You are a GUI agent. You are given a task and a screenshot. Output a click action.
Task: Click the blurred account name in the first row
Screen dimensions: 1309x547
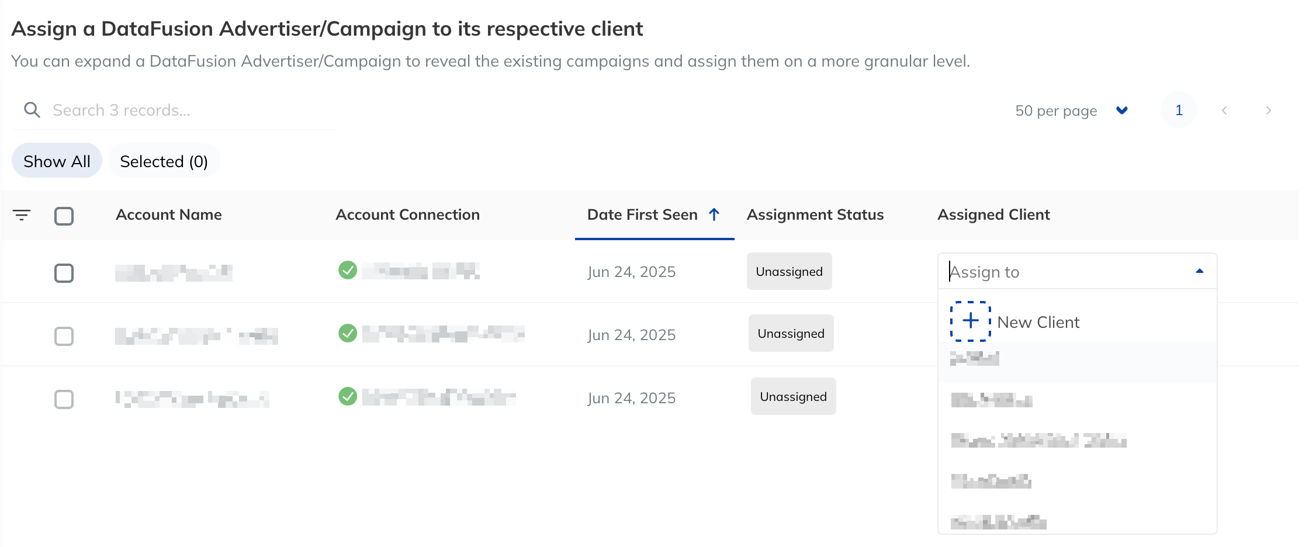pyautogui.click(x=174, y=273)
